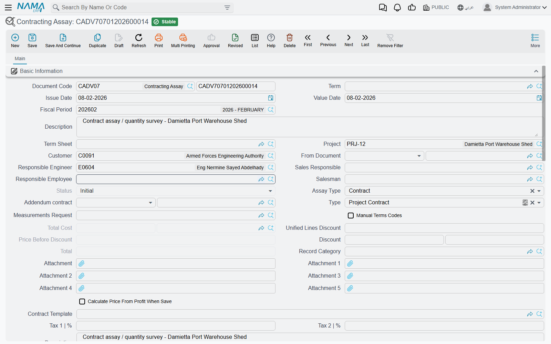
Task: Open System Administrator user menu
Action: pyautogui.click(x=515, y=7)
